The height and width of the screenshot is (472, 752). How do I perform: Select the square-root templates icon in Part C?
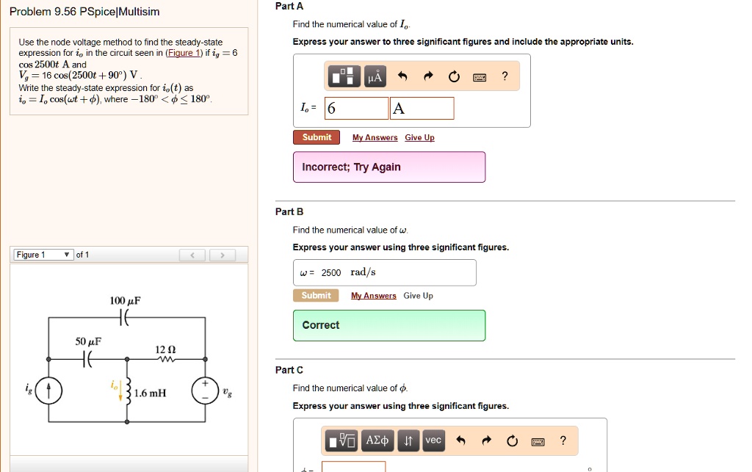[x=342, y=440]
